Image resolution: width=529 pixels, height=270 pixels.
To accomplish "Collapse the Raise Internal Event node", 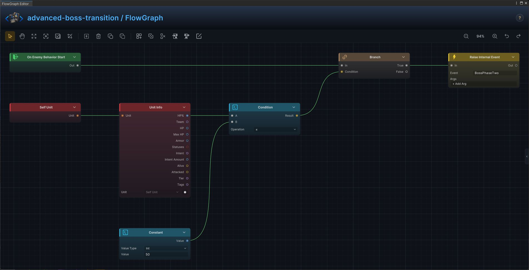I will coord(513,57).
